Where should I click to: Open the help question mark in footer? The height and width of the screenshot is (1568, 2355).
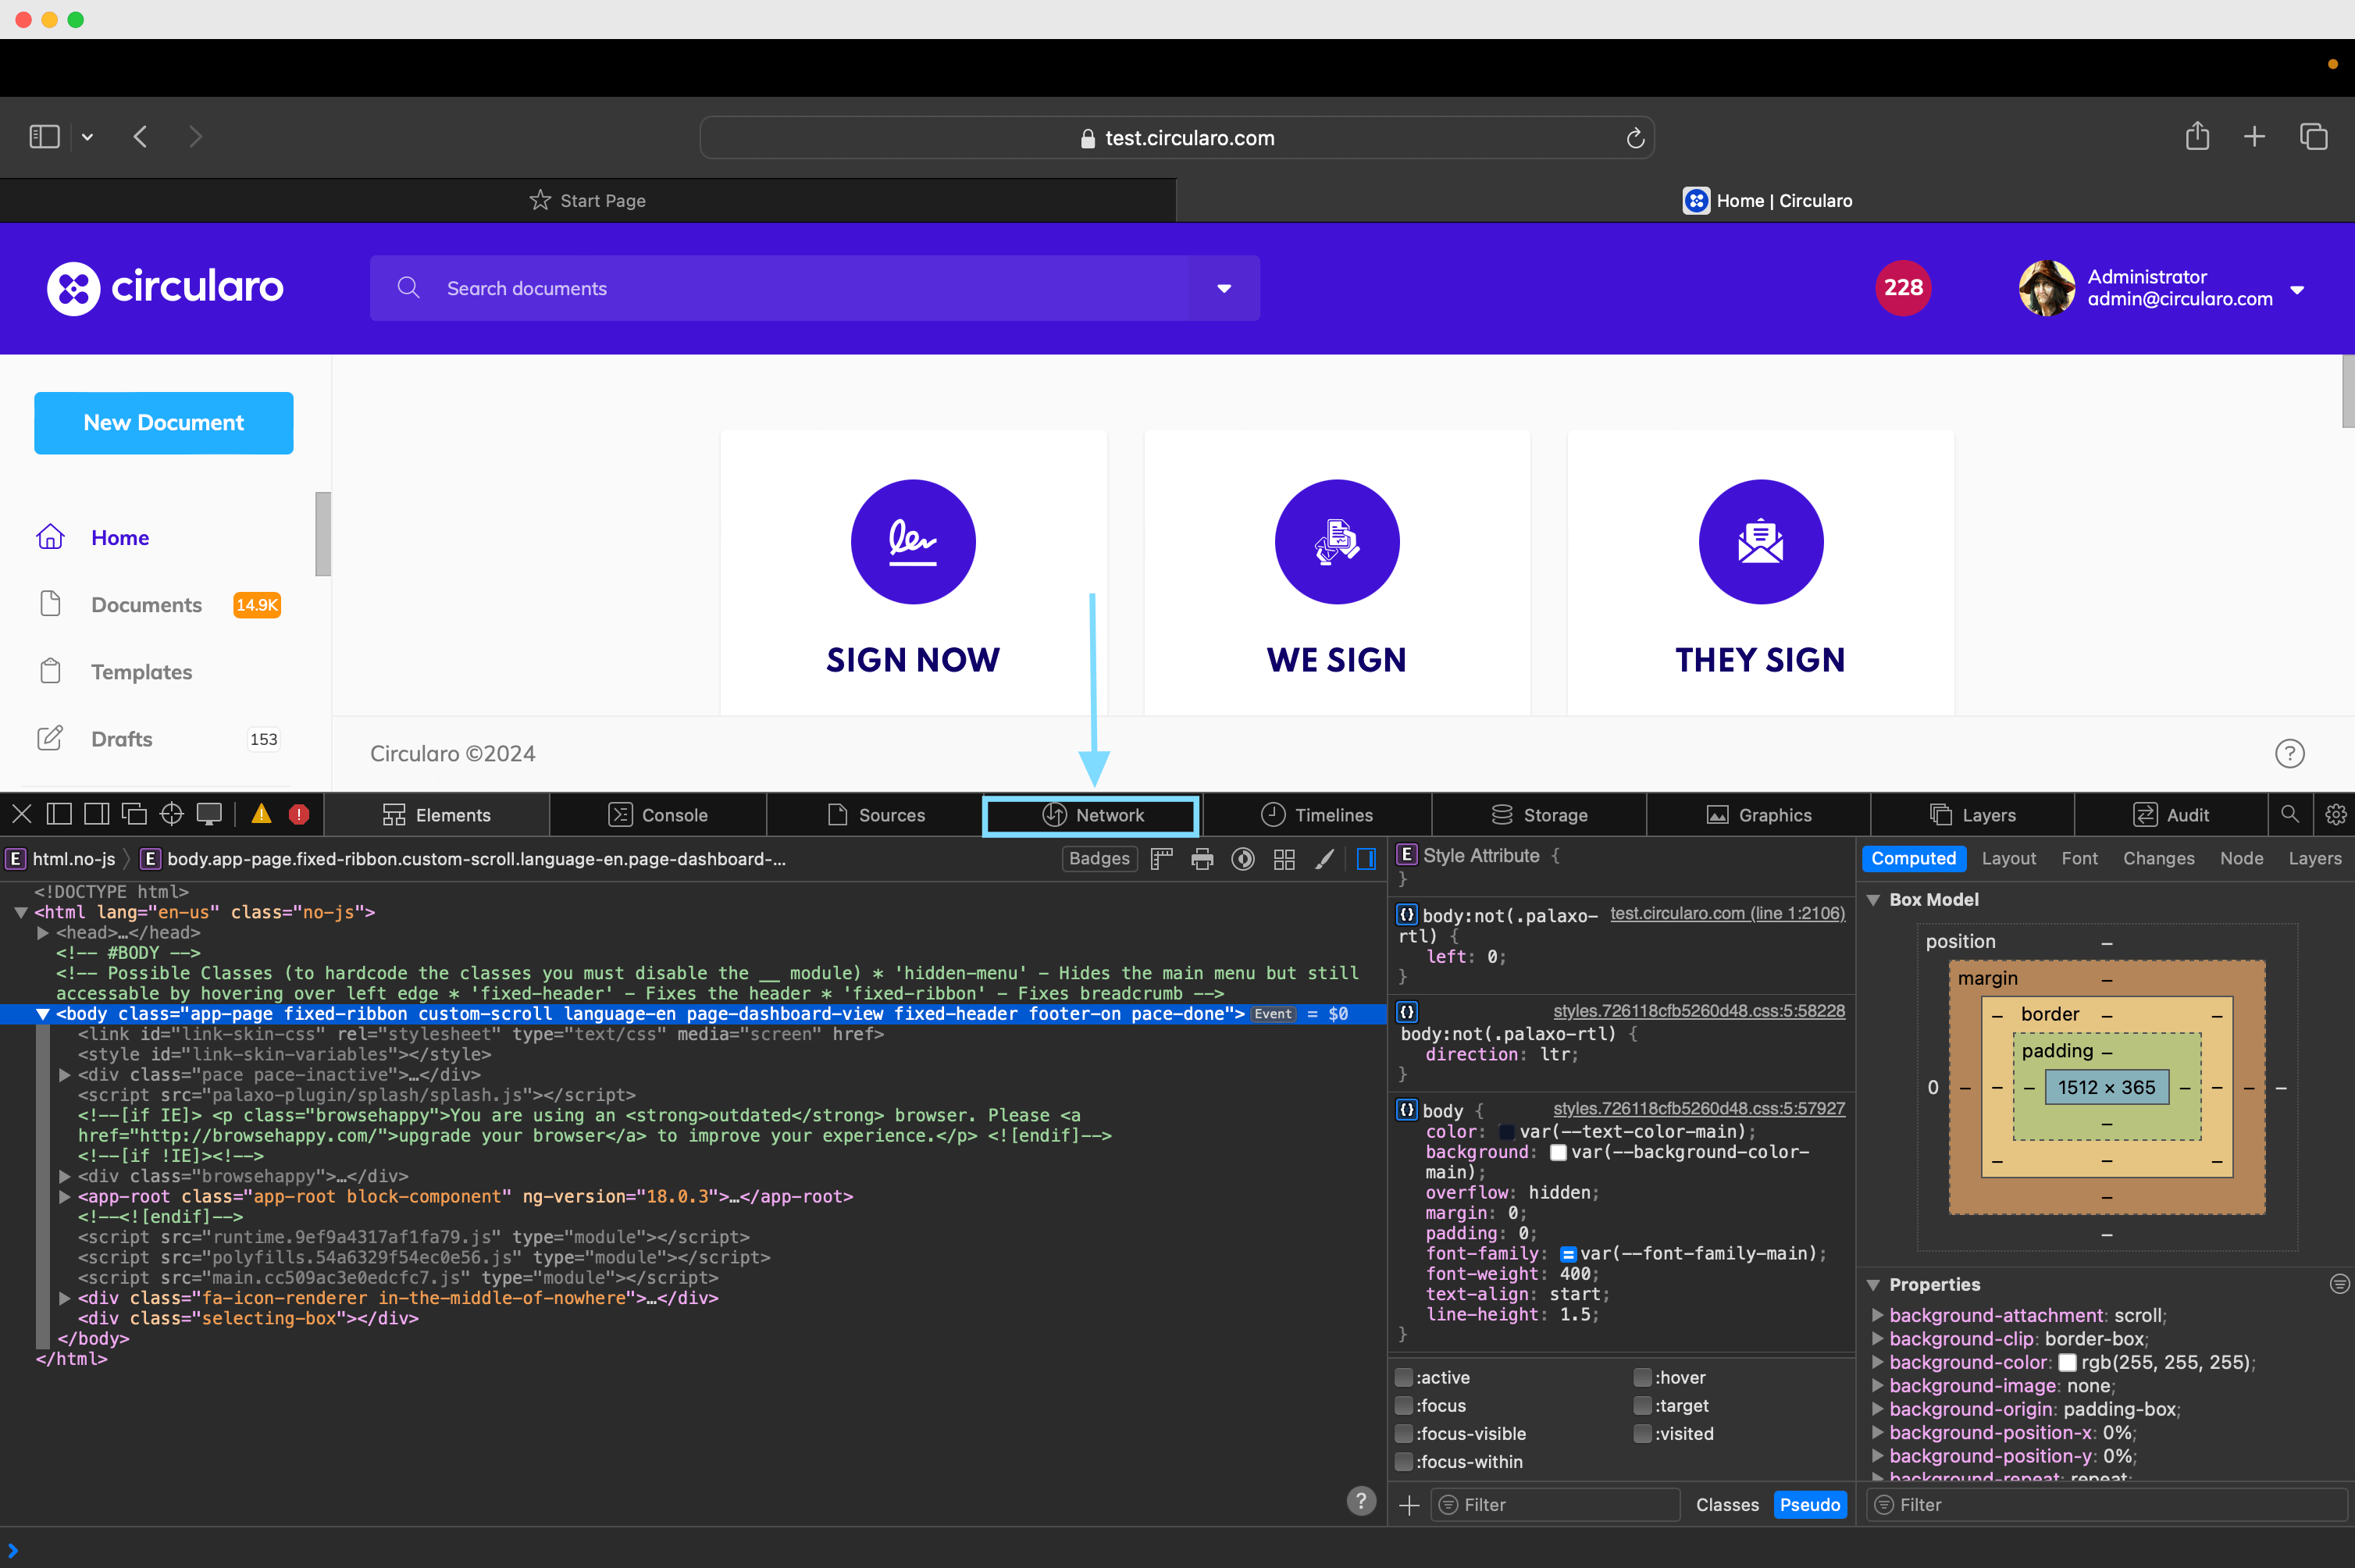(2289, 753)
